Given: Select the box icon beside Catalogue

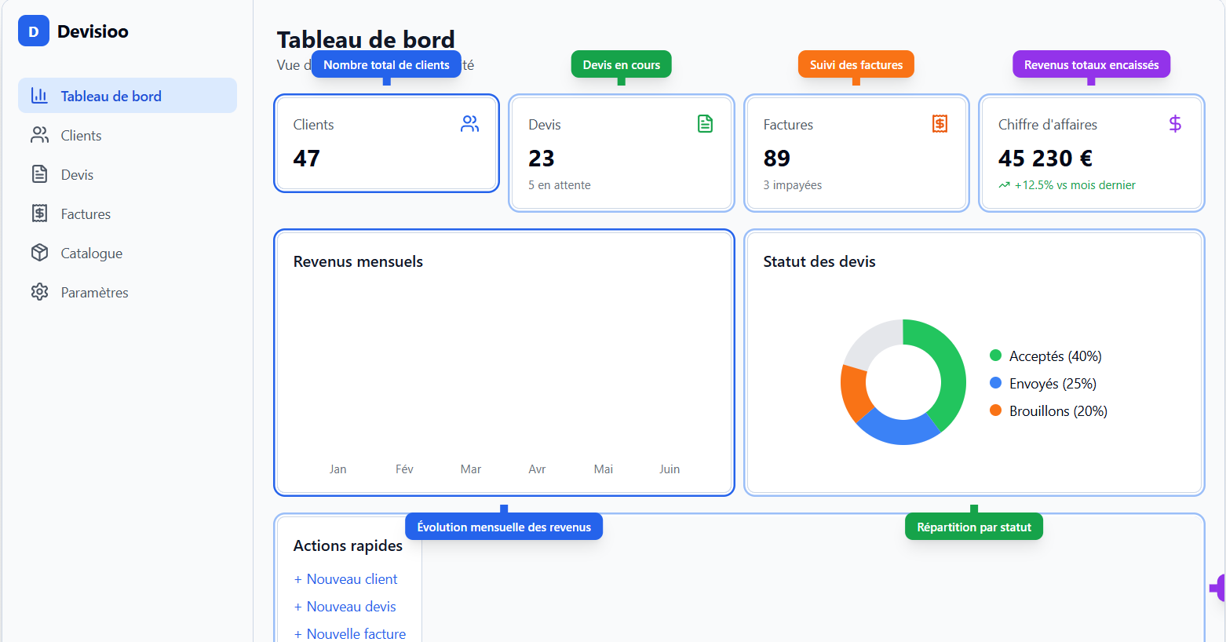Looking at the screenshot, I should coord(40,252).
